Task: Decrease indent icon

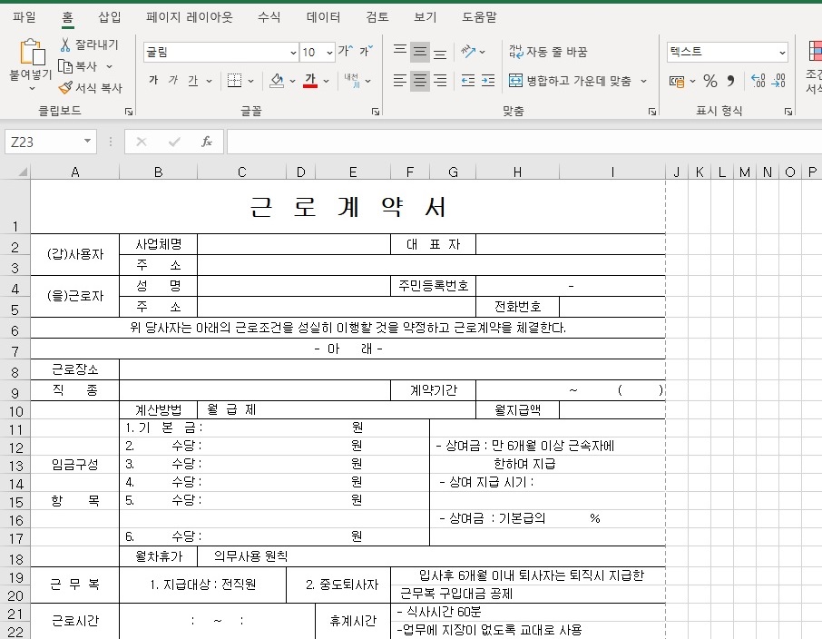Action: pos(467,80)
